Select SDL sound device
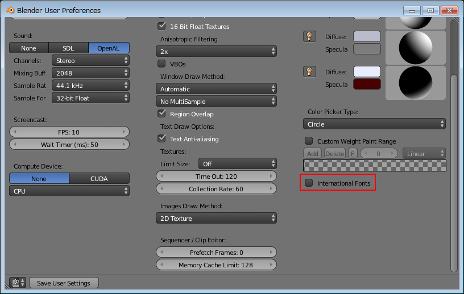464x294 pixels. 68,48
